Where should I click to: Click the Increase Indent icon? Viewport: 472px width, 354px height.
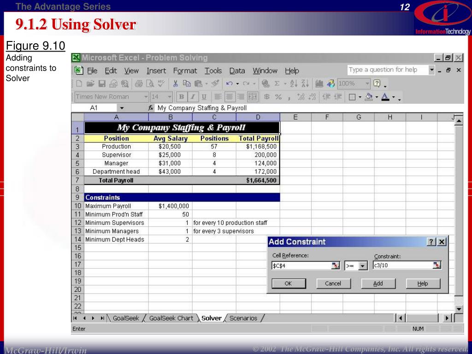point(338,97)
